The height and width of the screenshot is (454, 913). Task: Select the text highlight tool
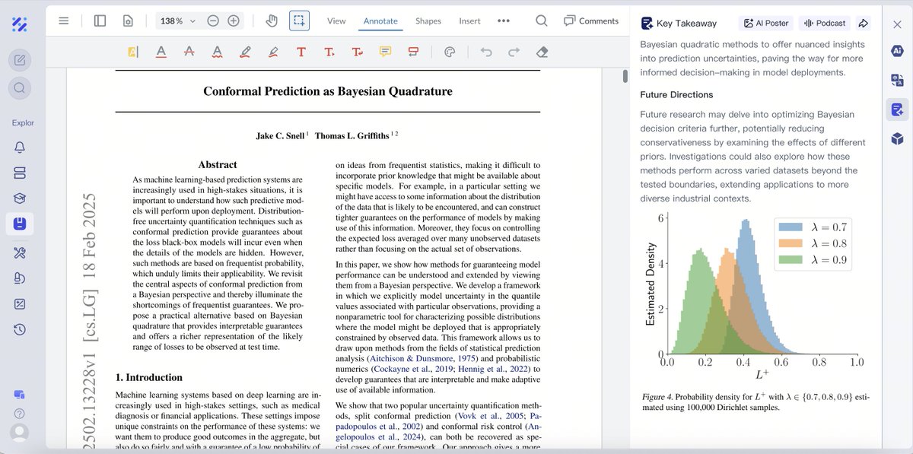click(133, 52)
